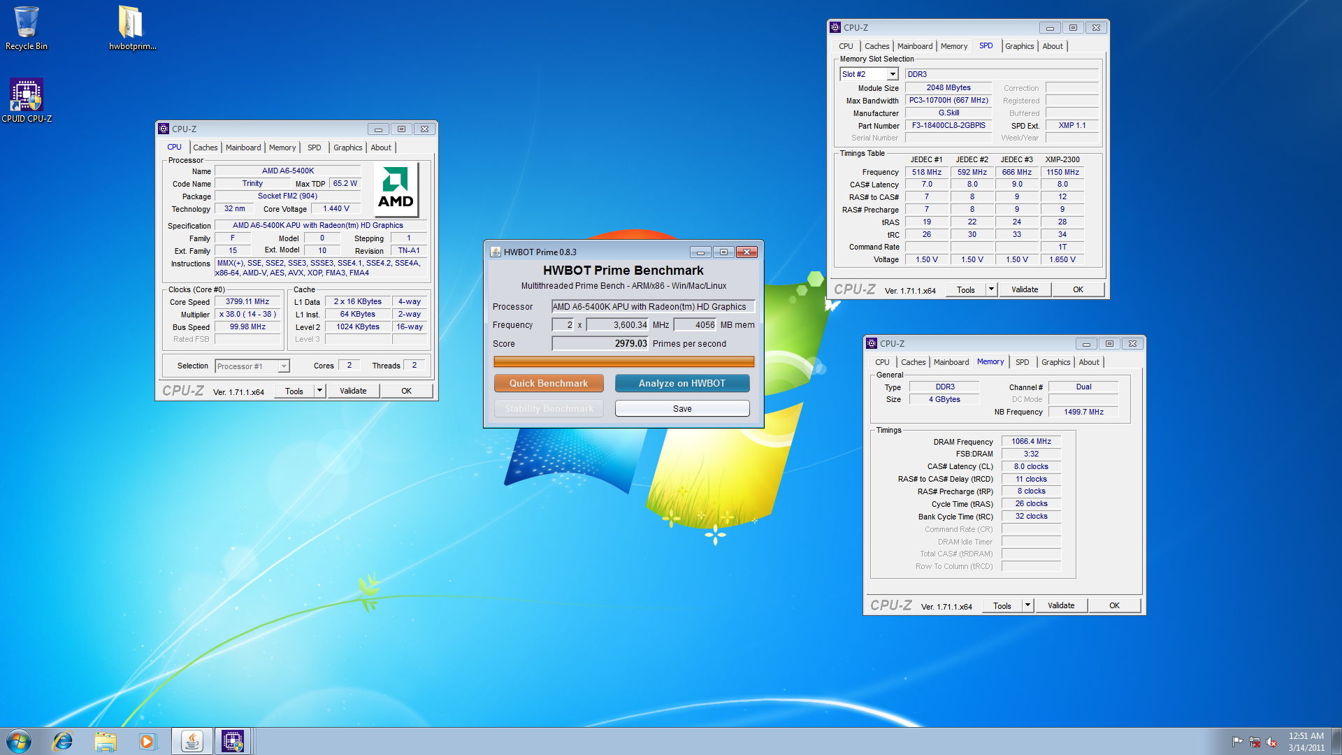1342x755 pixels.
Task: Maximize the HWBOT Prime window
Action: tap(723, 252)
